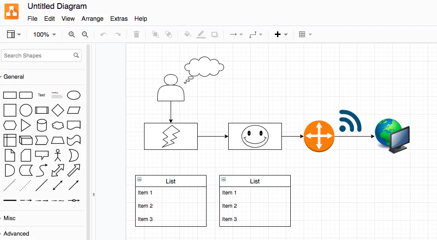Image resolution: width=437 pixels, height=240 pixels.
Task: Select the bidirectional block arrow shape
Action: pos(58,170)
